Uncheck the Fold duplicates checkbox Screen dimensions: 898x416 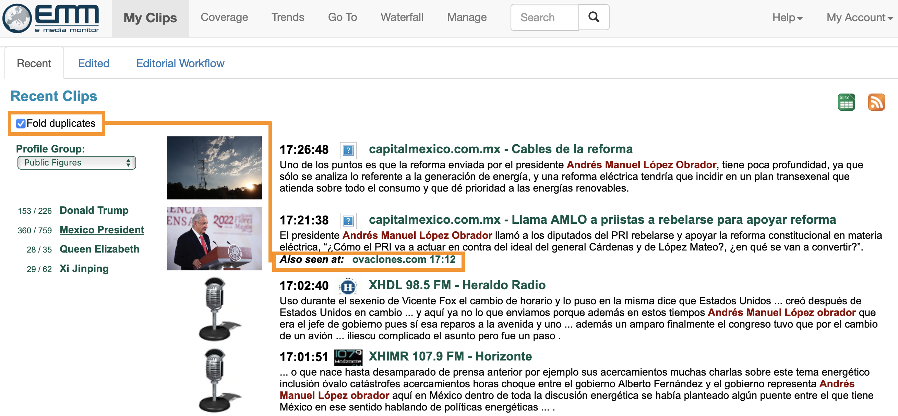(x=21, y=123)
